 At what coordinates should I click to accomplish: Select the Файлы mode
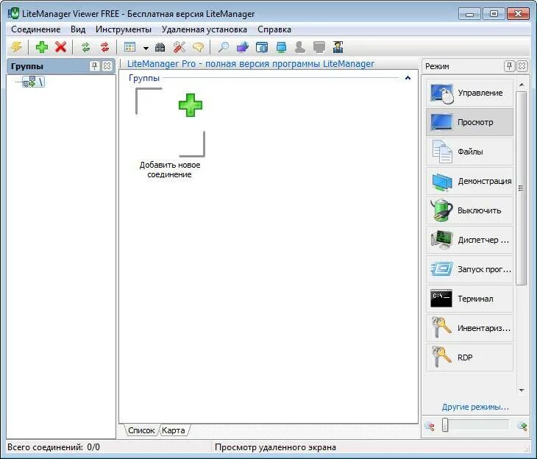(x=469, y=152)
